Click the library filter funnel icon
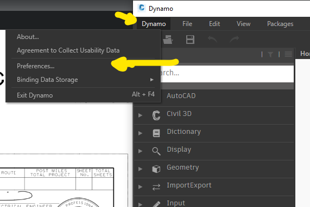This screenshot has width=310, height=207. 270,54
